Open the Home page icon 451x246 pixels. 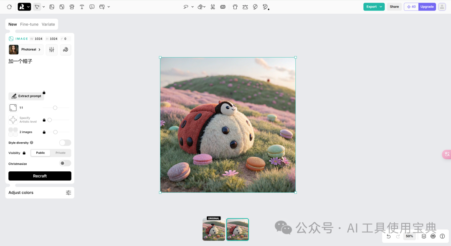9,7
